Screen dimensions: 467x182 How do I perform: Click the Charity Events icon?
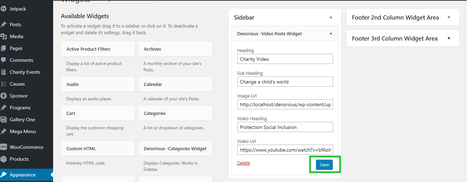(3, 72)
